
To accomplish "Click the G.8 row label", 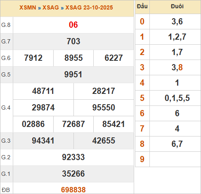I will click(x=6, y=25).
